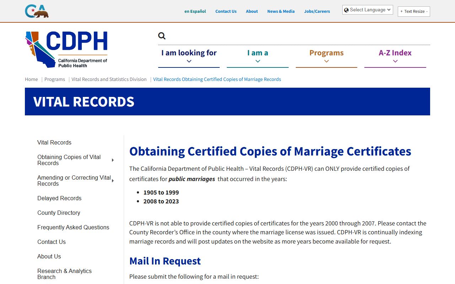The image size is (455, 284).
Task: Open Vital Records in the sidebar
Action: pos(54,142)
